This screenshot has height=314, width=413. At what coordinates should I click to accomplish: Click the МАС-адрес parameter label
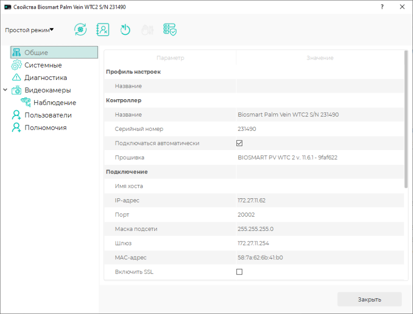[131, 258]
